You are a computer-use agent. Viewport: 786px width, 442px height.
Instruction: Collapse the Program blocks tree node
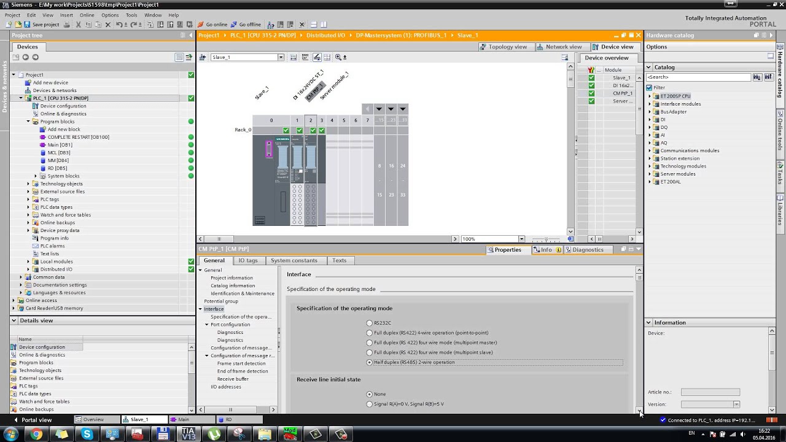click(x=28, y=122)
